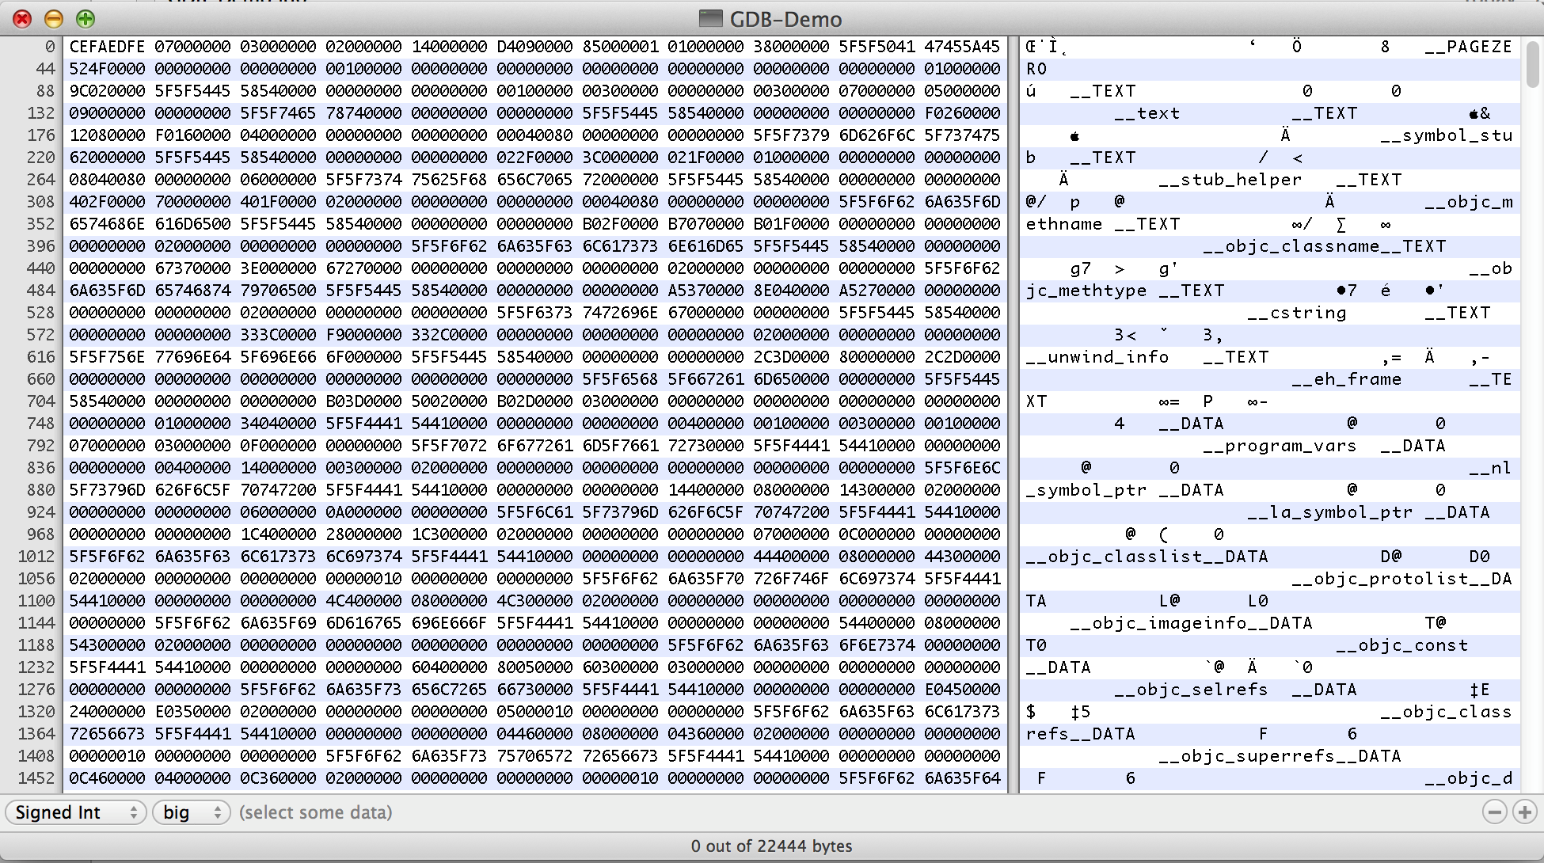
Task: Click hex group CEFAEDFE at offset 0
Action: pos(107,47)
